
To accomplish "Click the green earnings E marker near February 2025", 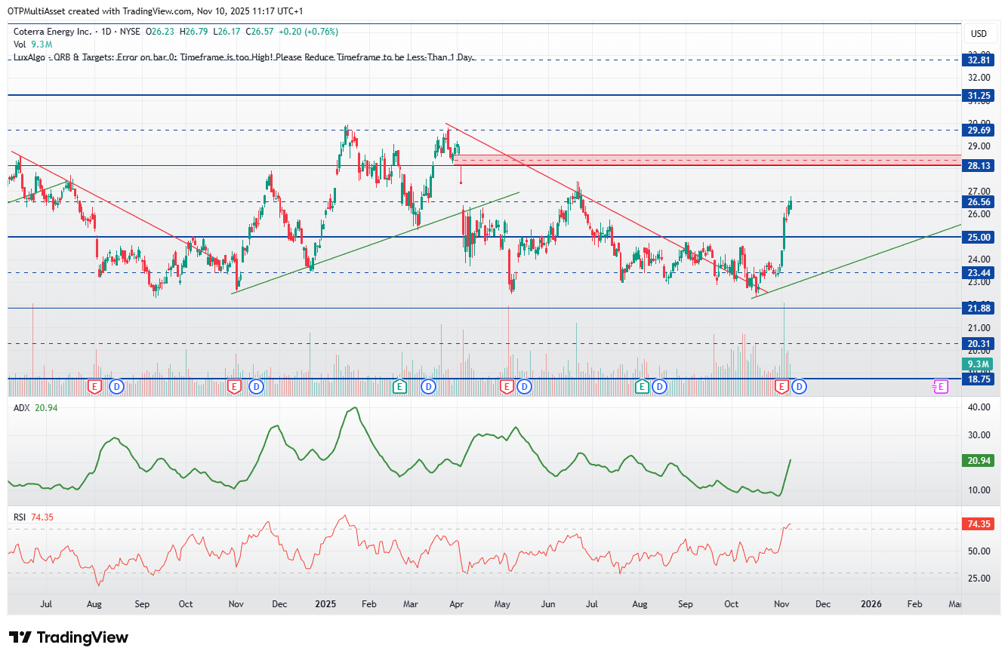I will [x=399, y=387].
